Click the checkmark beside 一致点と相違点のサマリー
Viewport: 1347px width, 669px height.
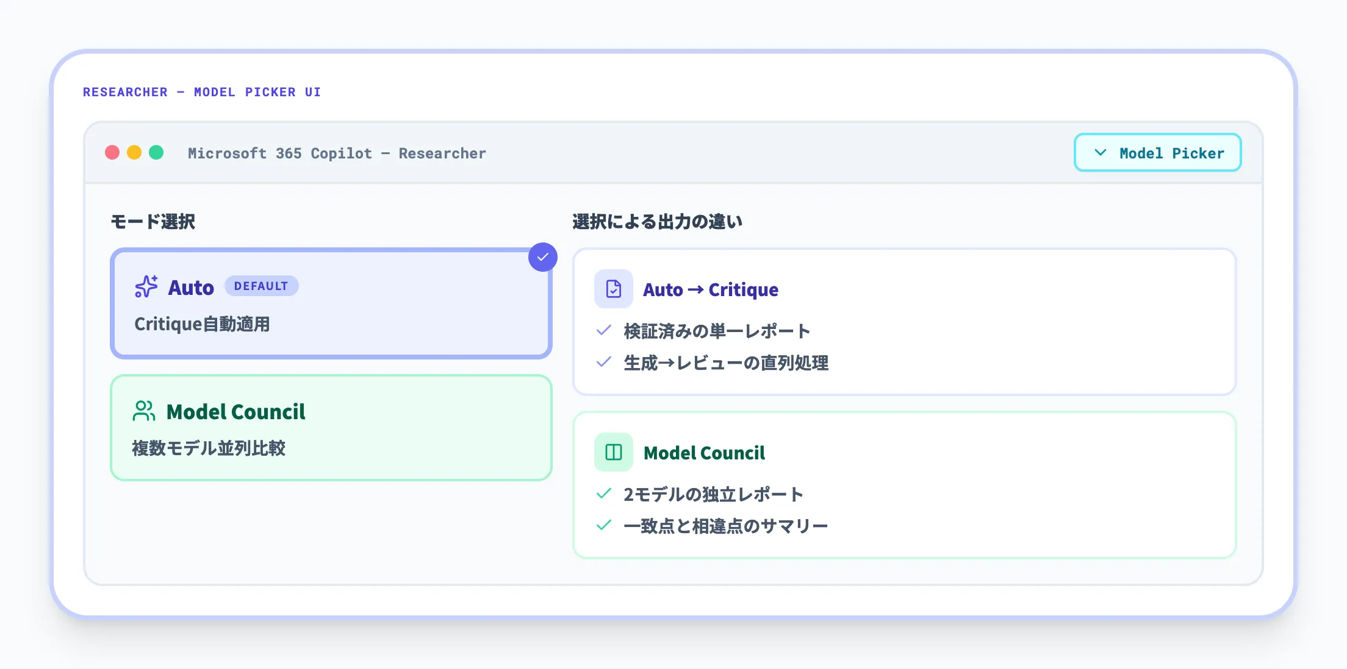click(603, 525)
